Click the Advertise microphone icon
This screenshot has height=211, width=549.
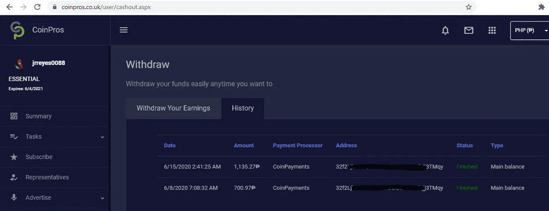(14, 198)
